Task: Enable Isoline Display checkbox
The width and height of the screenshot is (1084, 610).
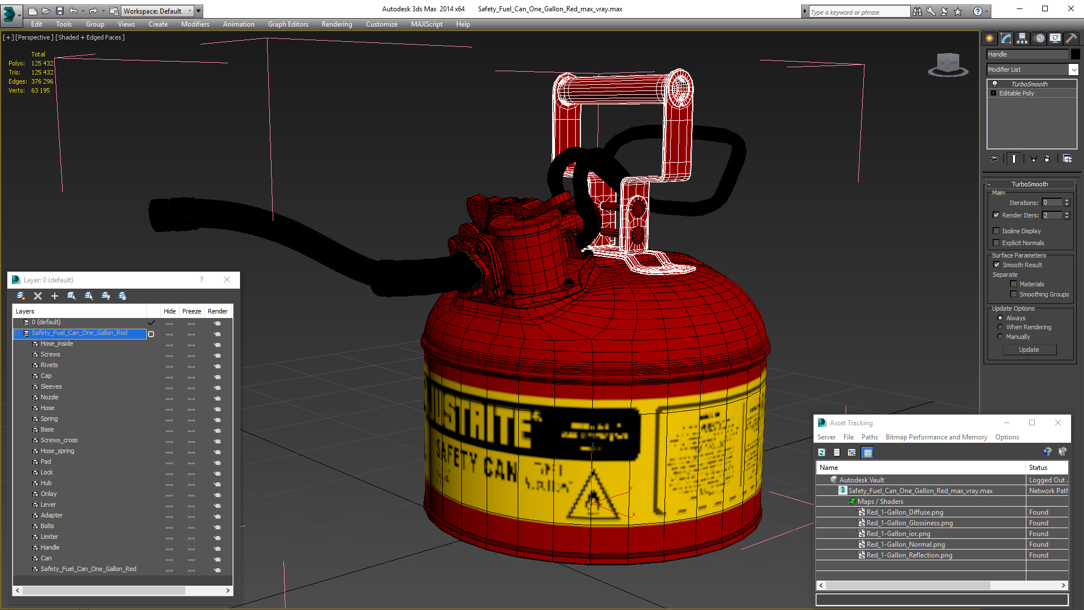Action: 996,230
